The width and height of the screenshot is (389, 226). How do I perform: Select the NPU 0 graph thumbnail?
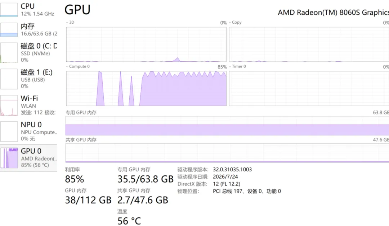pos(9,131)
